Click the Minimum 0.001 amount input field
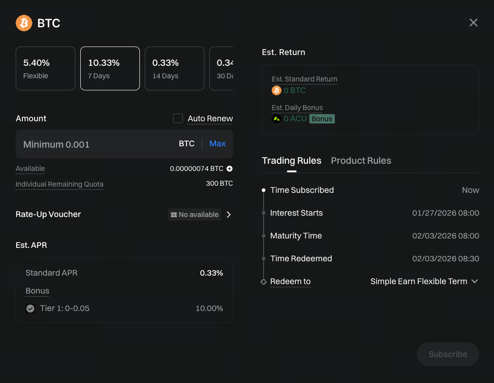 (x=94, y=144)
